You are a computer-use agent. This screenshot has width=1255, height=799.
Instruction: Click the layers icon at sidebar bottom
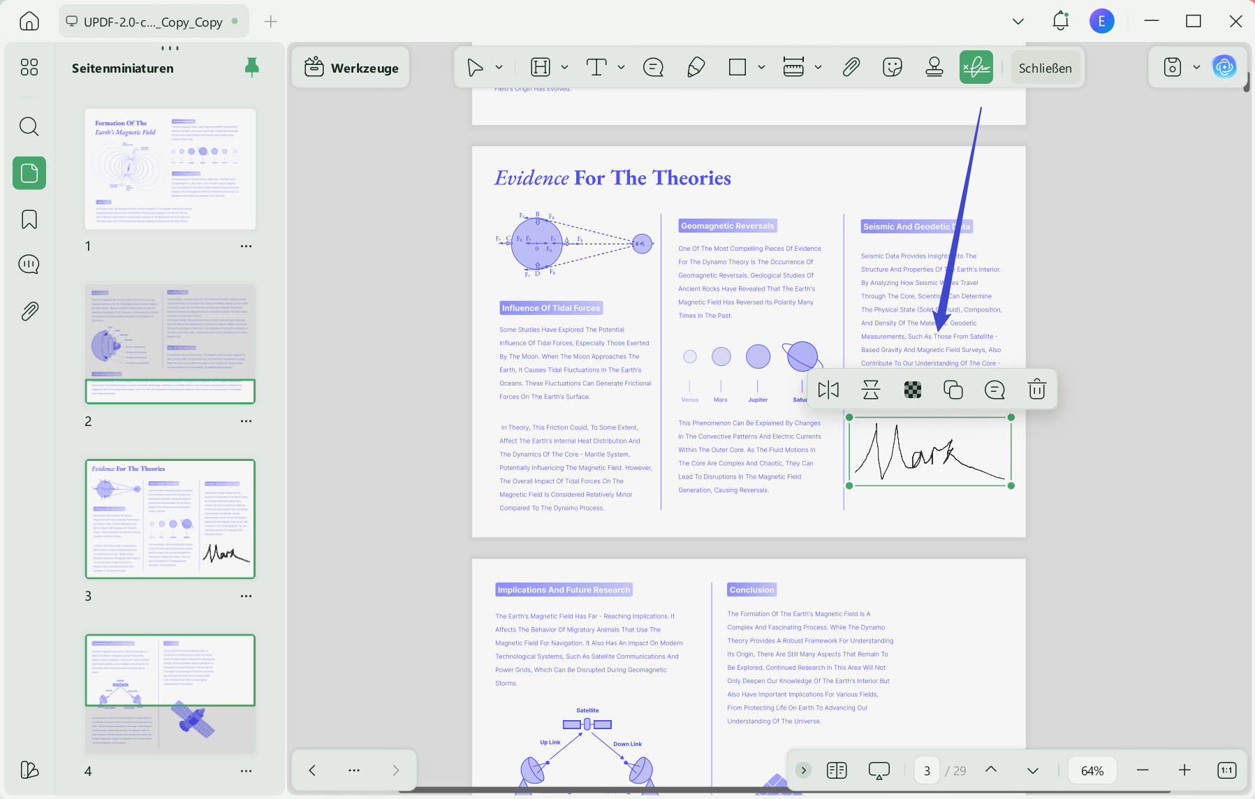(29, 770)
